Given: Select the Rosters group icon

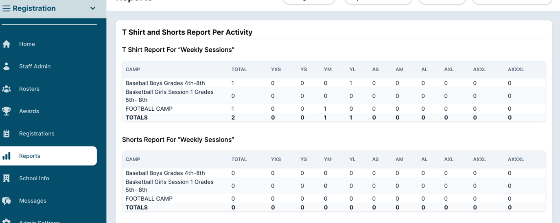Looking at the screenshot, I should tap(7, 89).
